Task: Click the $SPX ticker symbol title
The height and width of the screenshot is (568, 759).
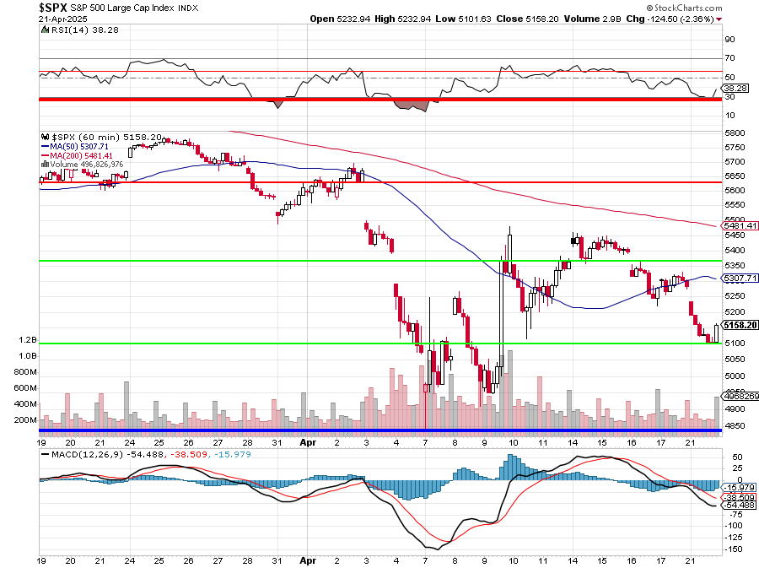Action: pos(53,7)
